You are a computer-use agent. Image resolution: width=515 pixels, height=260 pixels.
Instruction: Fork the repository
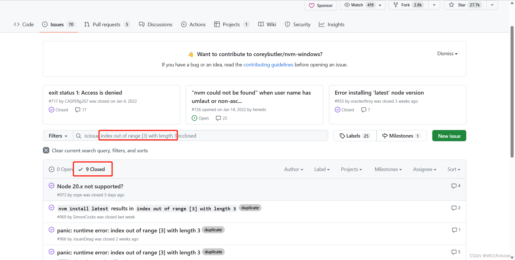pos(409,5)
